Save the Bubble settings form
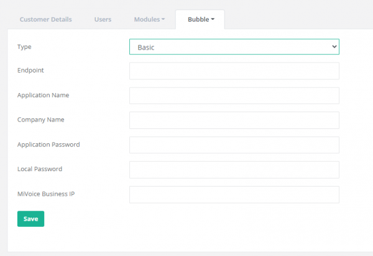Screen dimensions: 373x256 click(x=30, y=219)
